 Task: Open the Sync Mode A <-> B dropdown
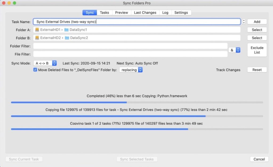45,63
